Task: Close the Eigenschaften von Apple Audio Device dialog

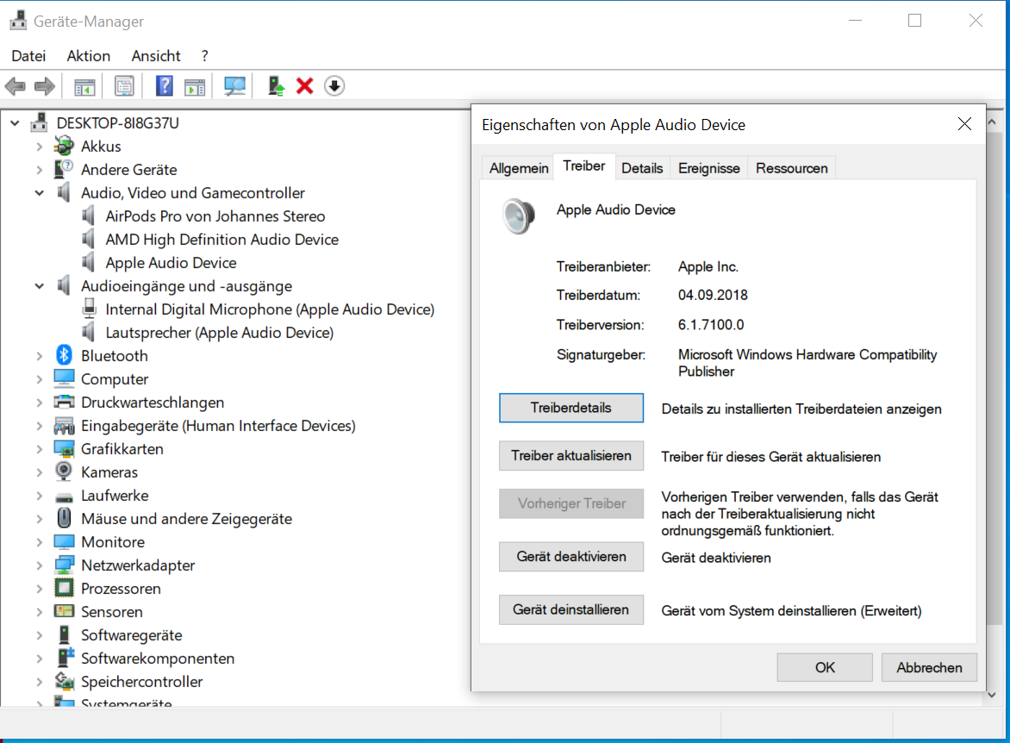Action: tap(964, 124)
